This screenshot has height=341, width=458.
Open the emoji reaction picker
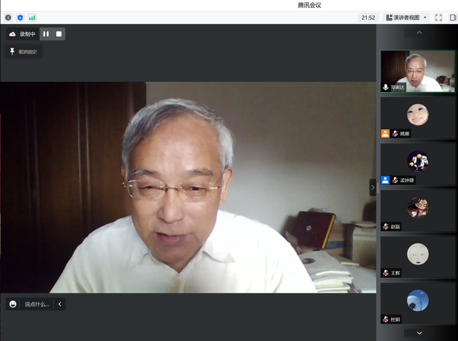(x=13, y=304)
